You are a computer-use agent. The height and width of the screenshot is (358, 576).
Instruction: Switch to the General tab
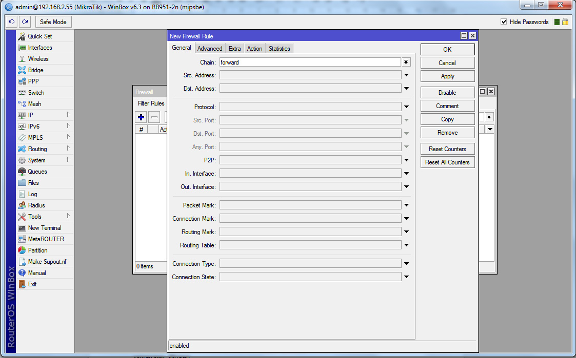(182, 48)
